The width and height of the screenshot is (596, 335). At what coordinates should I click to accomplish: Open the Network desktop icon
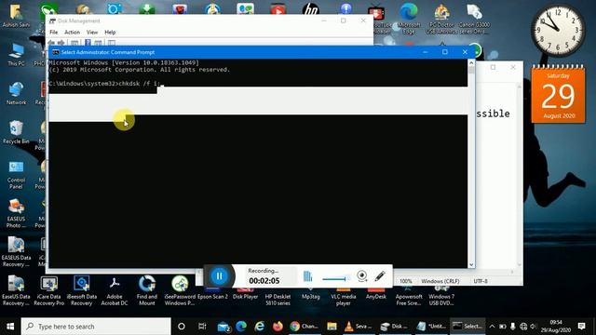(16, 93)
